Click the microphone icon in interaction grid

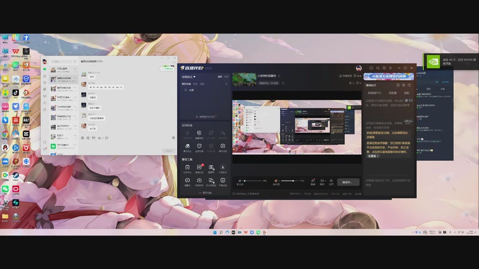click(x=187, y=134)
